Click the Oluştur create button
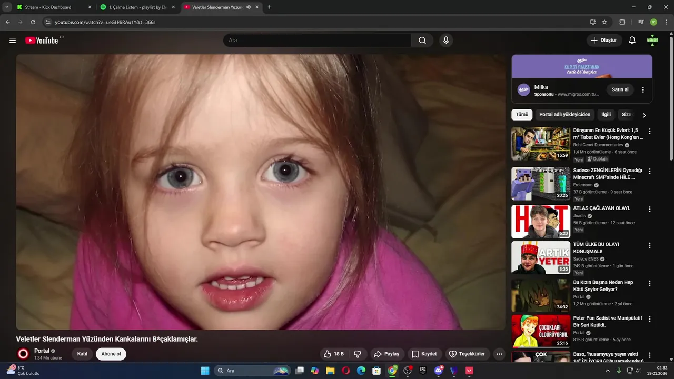This screenshot has height=379, width=674. click(604, 41)
